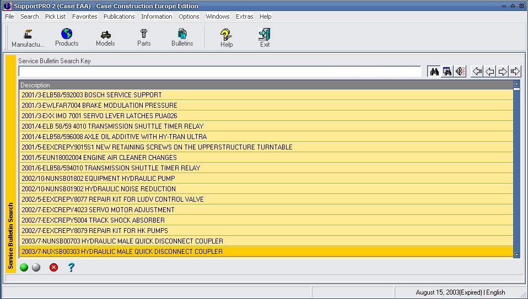Open the Publications menu
Viewport: 528px width, 299px height.
(x=119, y=16)
